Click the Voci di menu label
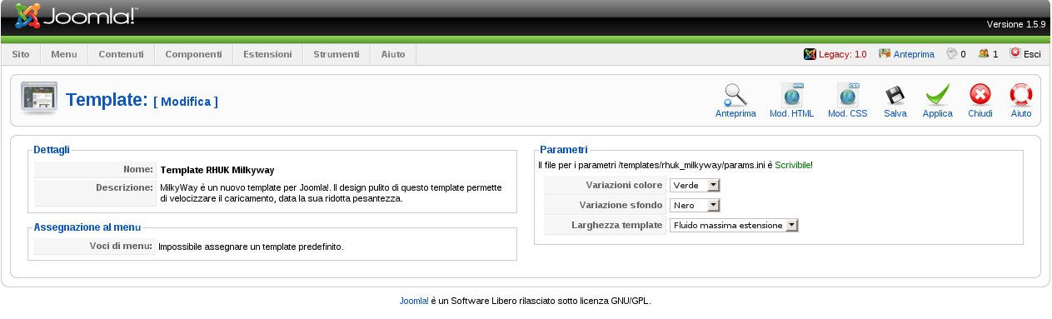The height and width of the screenshot is (319, 1052). point(121,247)
